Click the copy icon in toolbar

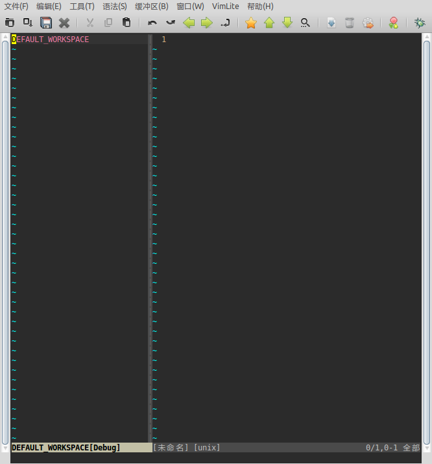[108, 23]
